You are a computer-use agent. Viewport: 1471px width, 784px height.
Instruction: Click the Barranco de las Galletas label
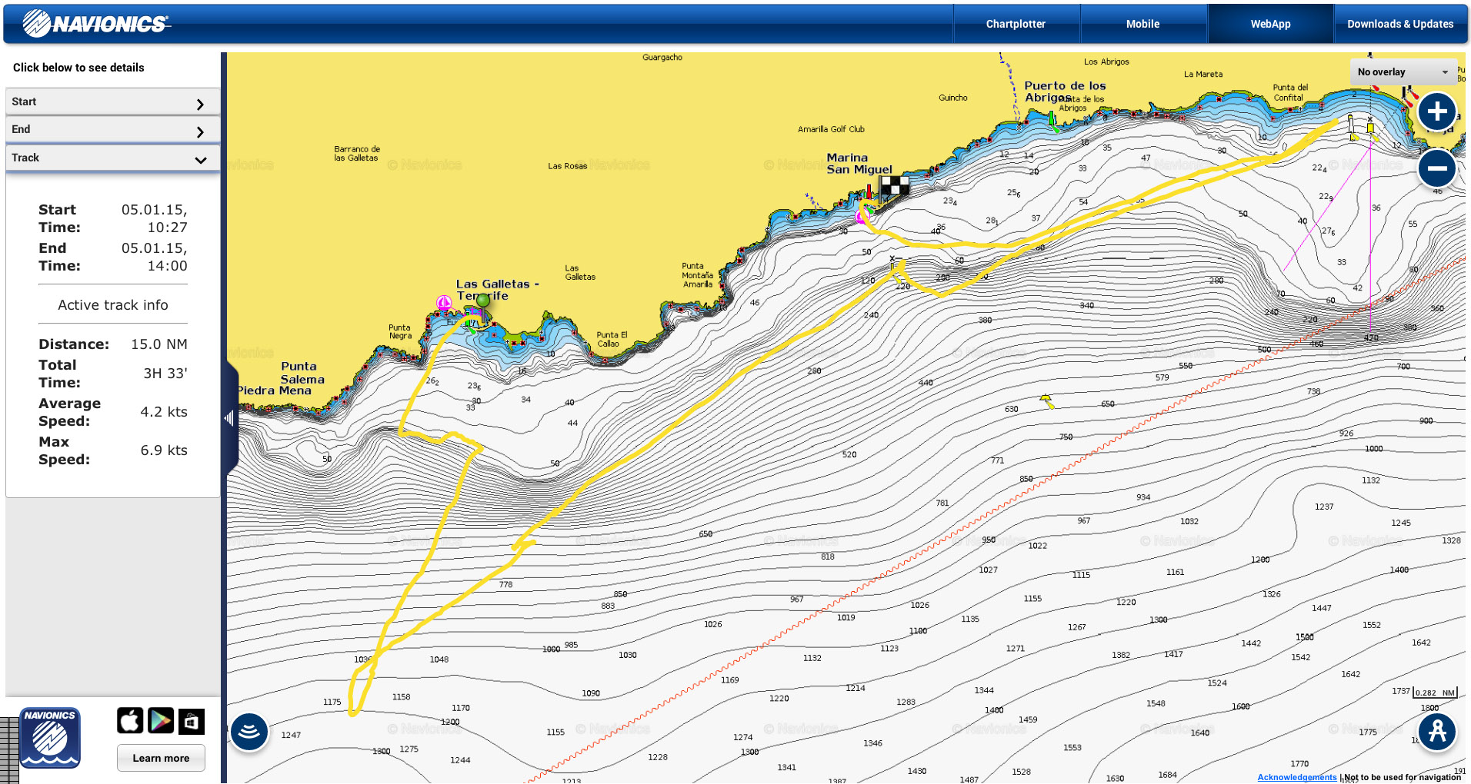(357, 154)
